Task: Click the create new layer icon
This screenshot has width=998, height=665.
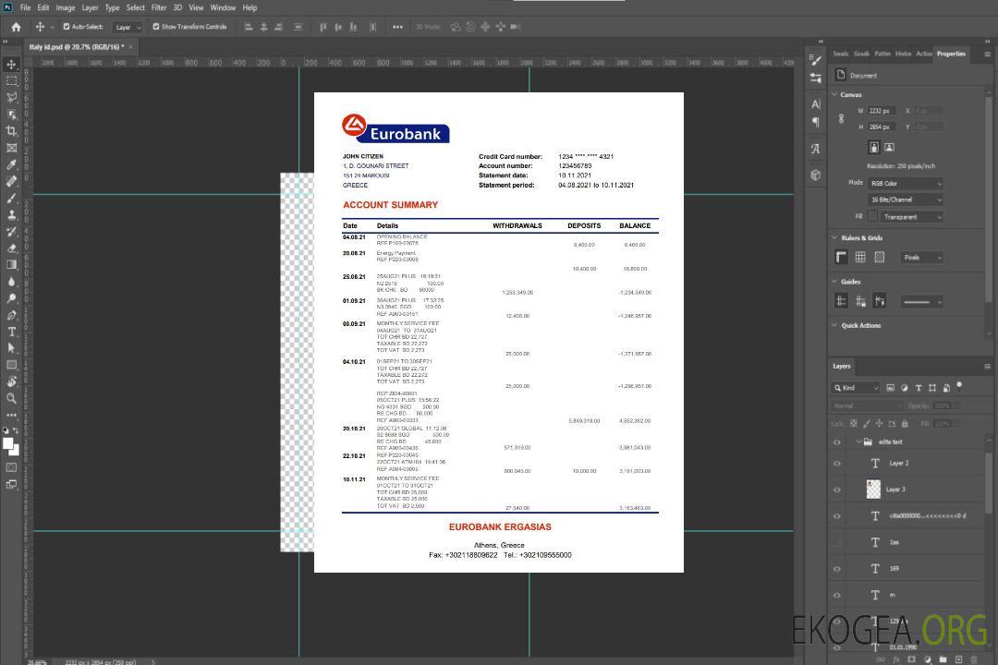Action: coord(958,659)
